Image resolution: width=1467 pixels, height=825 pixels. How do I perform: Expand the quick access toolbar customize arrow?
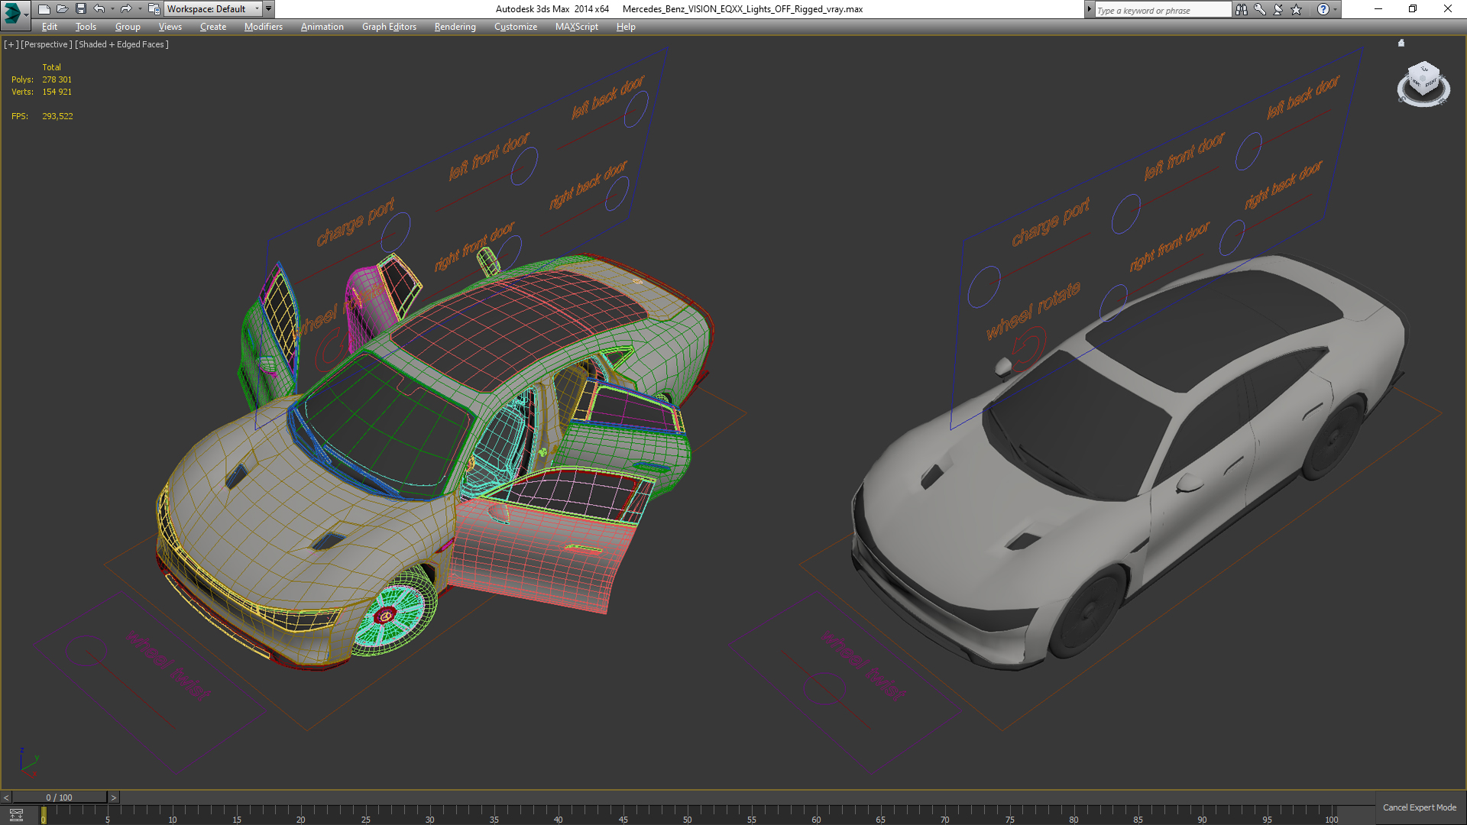pyautogui.click(x=268, y=9)
